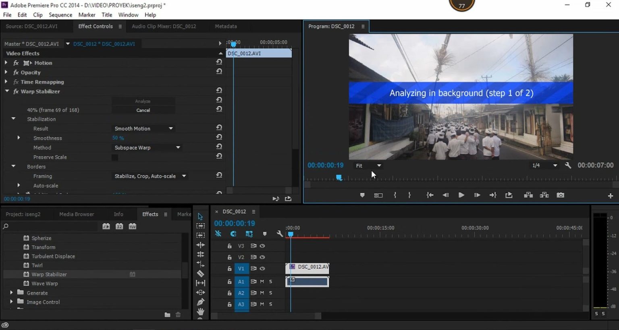Switch to Audio Clip Mixer tab
The width and height of the screenshot is (619, 330).
(164, 26)
